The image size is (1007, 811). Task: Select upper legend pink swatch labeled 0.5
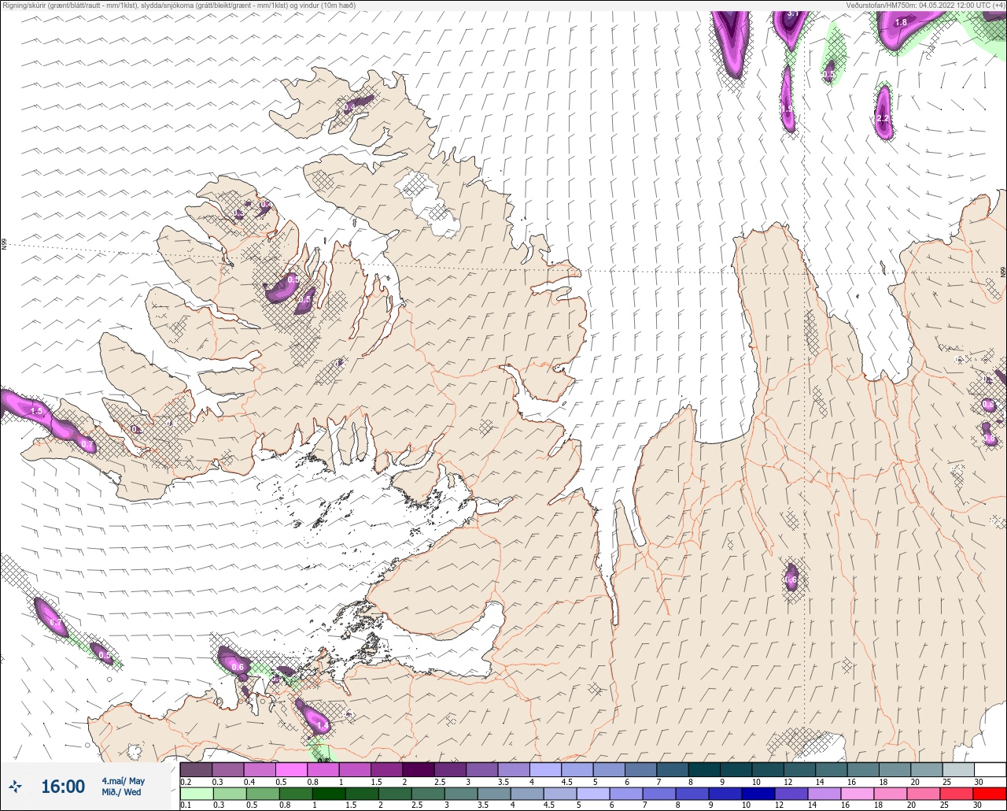pyautogui.click(x=291, y=769)
